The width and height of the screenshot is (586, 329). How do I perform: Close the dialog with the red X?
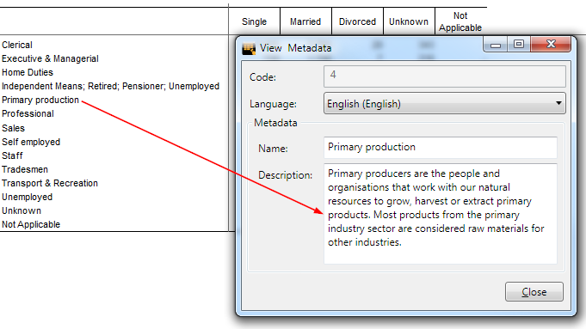tap(551, 45)
